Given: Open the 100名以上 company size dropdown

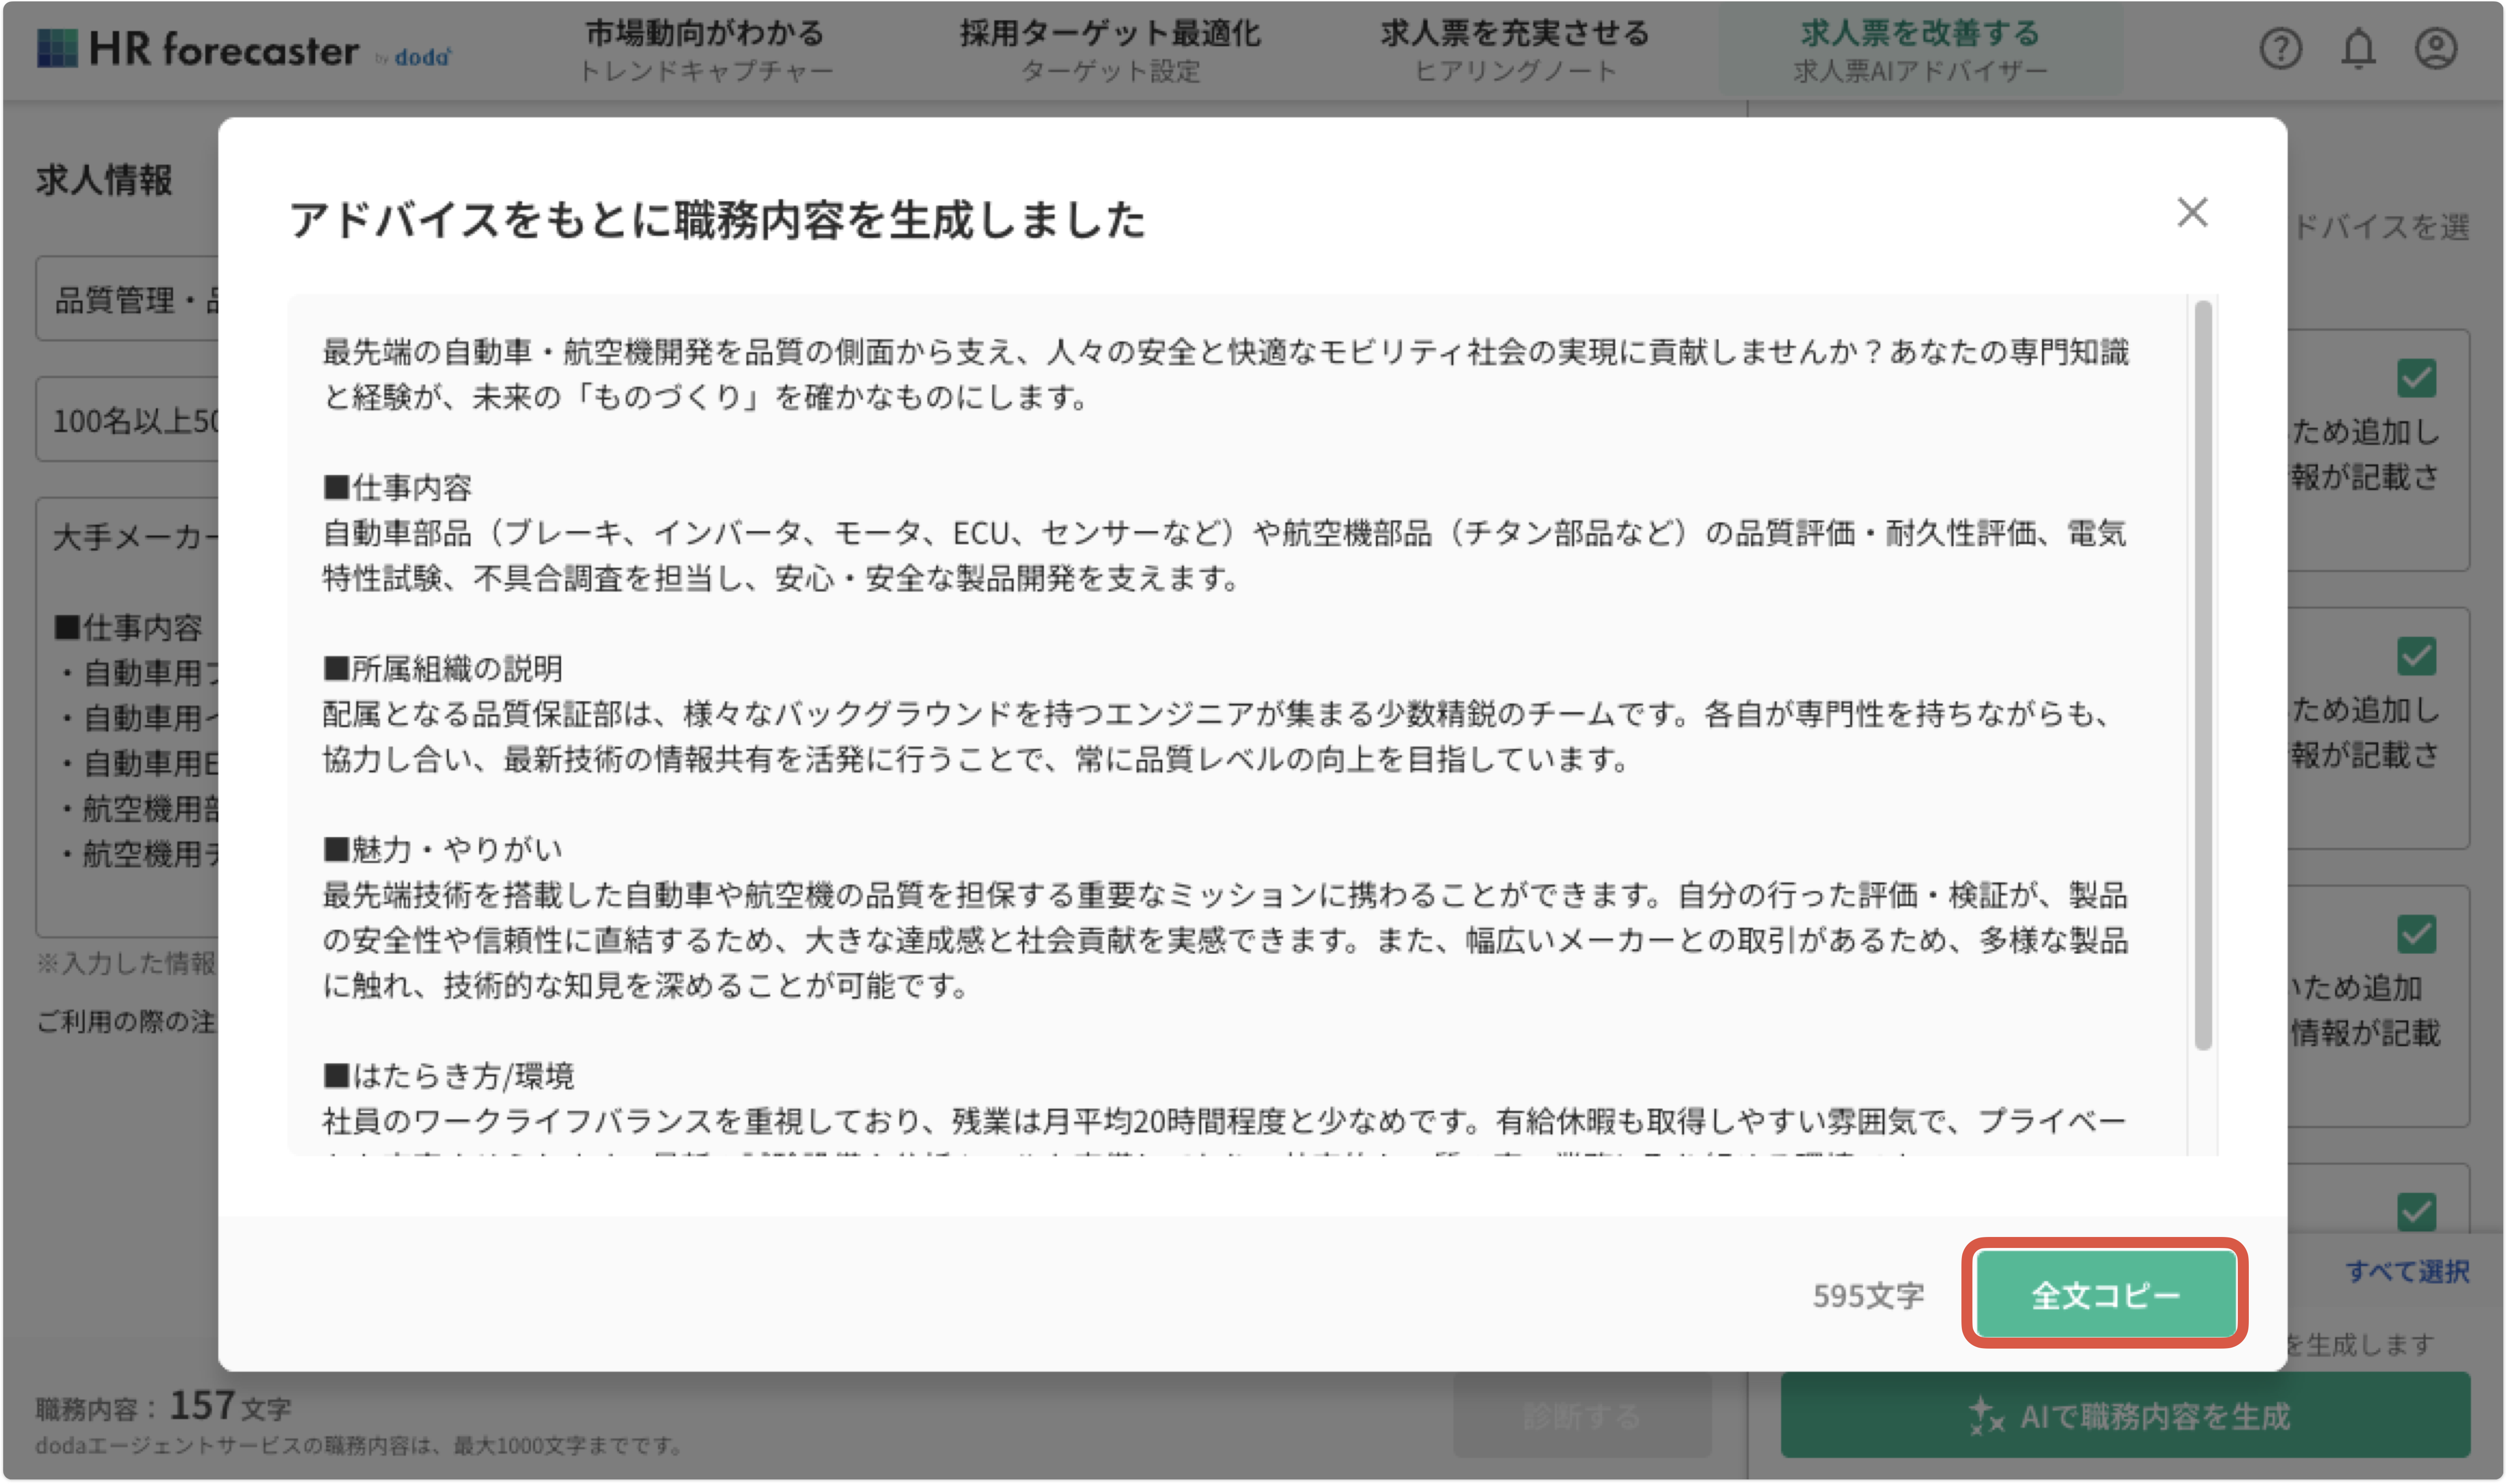Looking at the screenshot, I should click(128, 420).
